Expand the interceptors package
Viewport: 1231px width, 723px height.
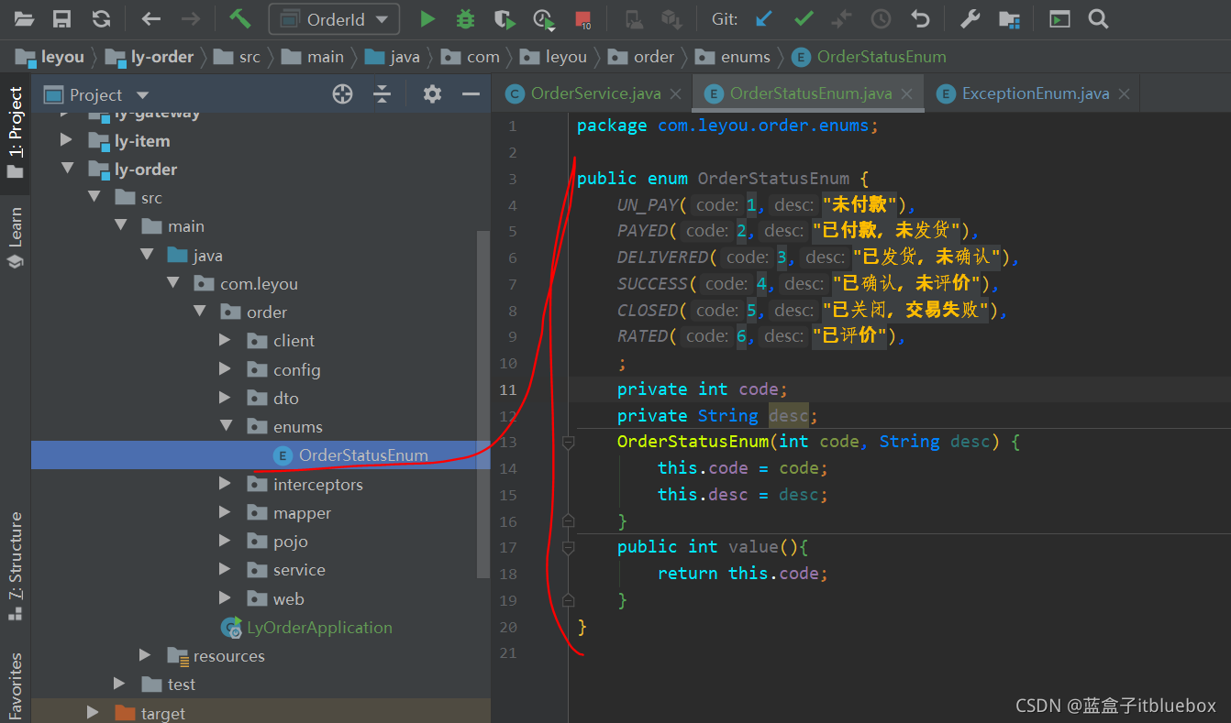(x=225, y=484)
